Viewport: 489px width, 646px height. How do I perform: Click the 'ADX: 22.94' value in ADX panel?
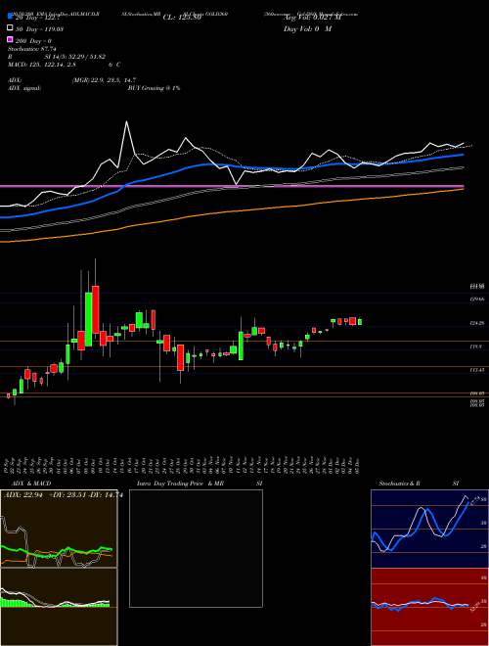click(23, 495)
